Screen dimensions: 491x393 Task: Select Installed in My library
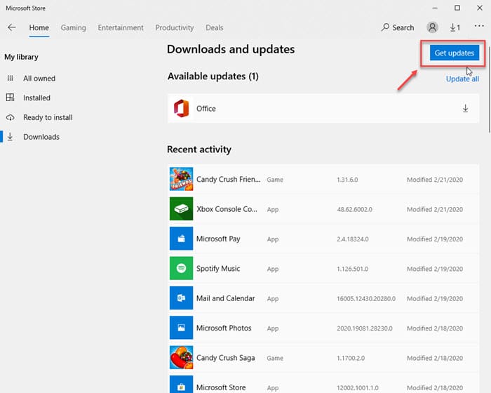pos(36,98)
